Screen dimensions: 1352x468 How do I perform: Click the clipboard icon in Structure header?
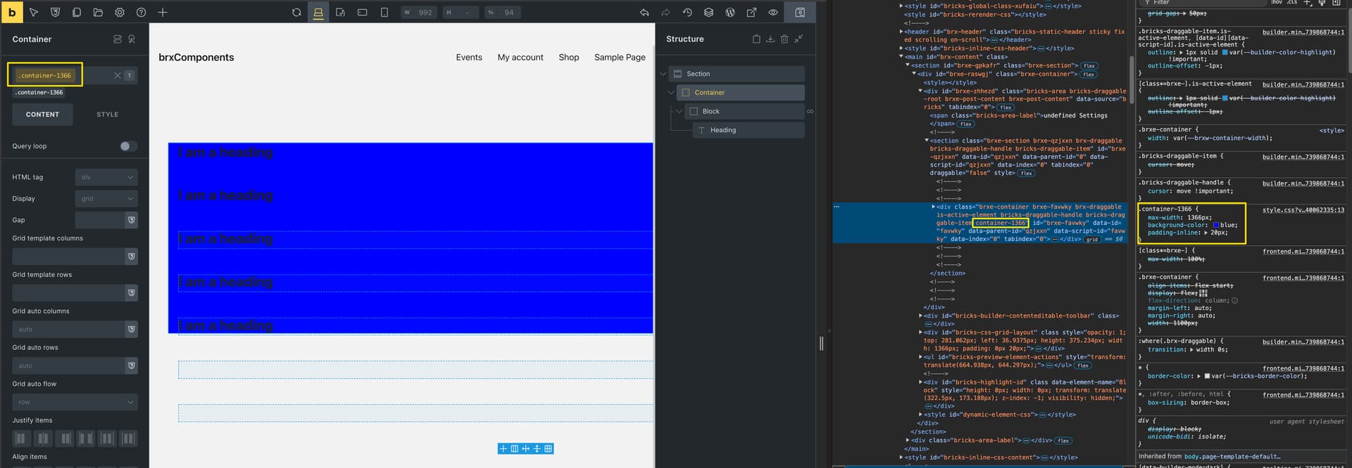pos(756,39)
